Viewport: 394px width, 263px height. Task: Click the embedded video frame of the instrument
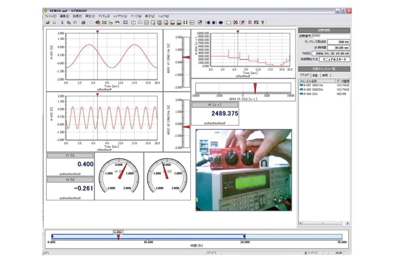click(243, 170)
